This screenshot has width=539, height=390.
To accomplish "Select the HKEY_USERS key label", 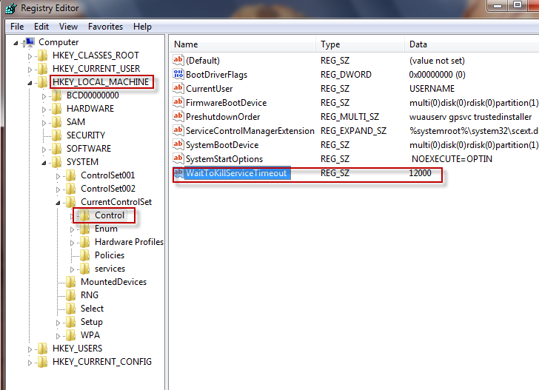I will click(x=77, y=349).
